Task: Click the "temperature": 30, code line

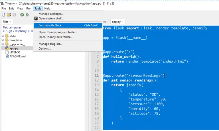Action: (x=147, y=99)
